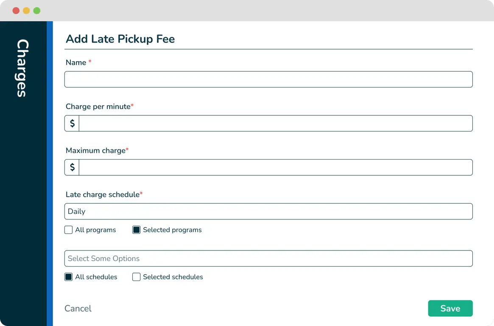Open the Charges sidebar tab
This screenshot has width=494, height=326.
coord(23,68)
